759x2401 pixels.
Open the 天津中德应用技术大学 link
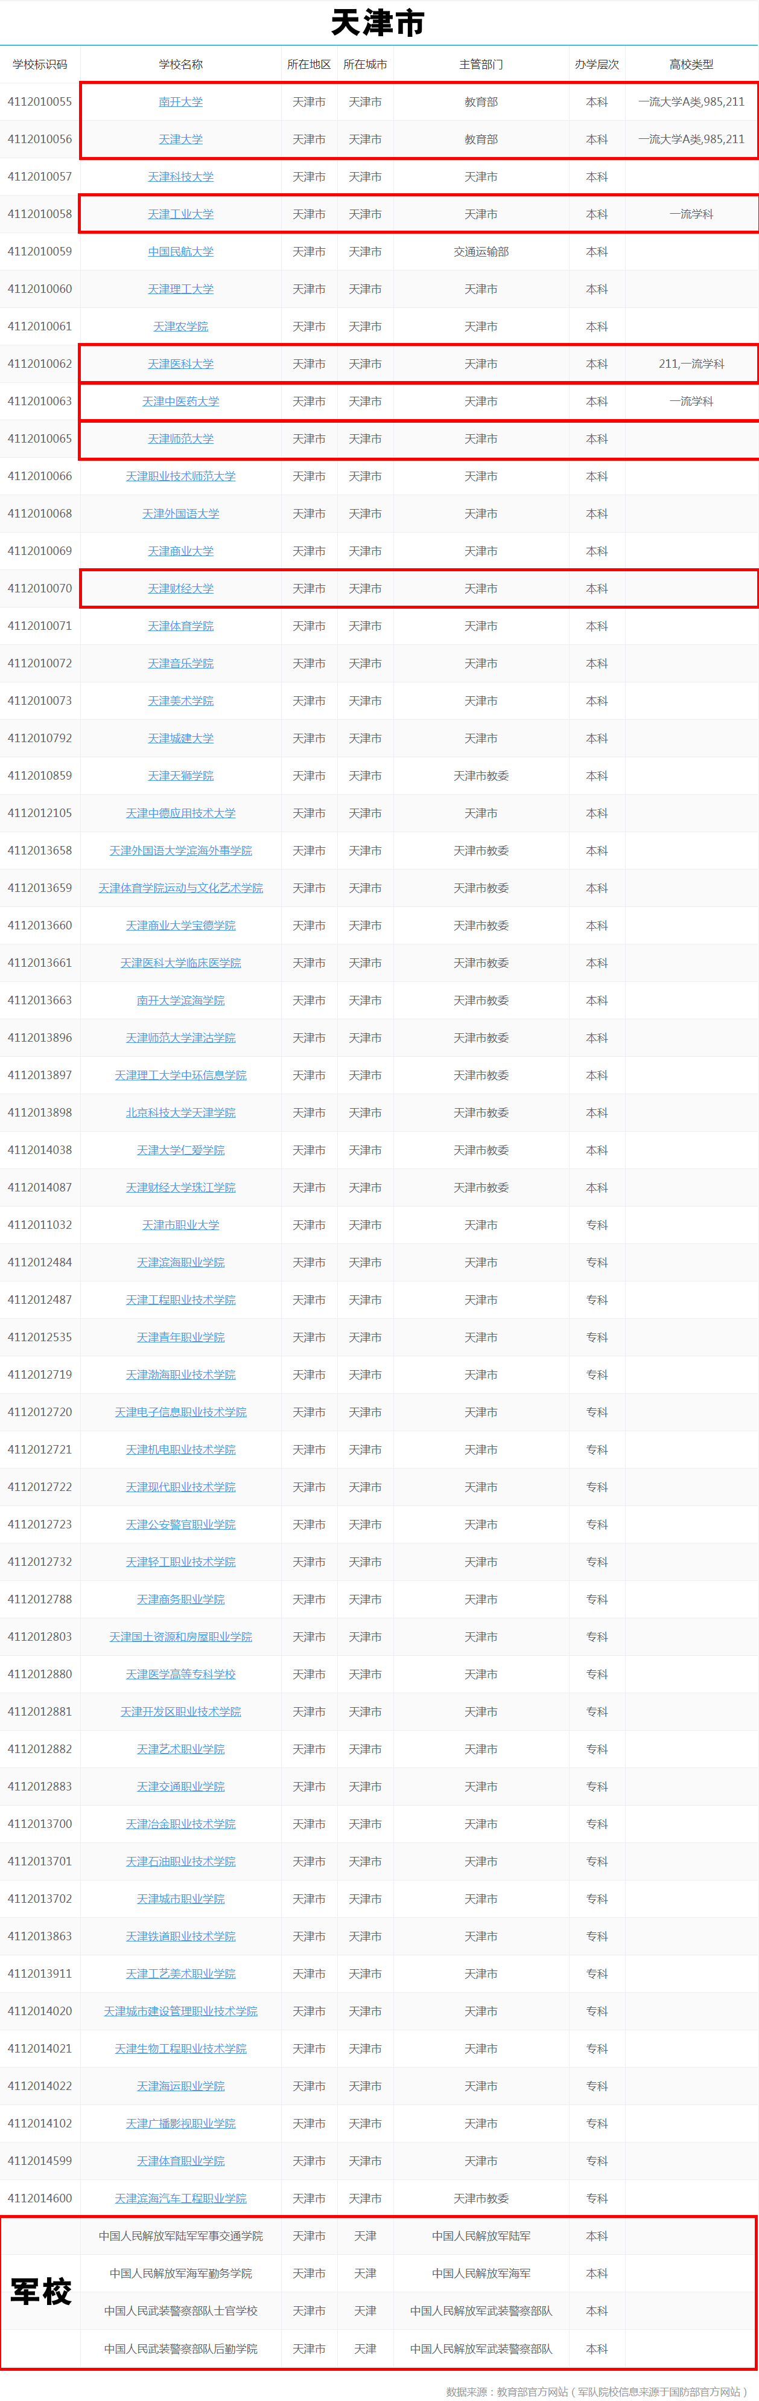tap(180, 813)
